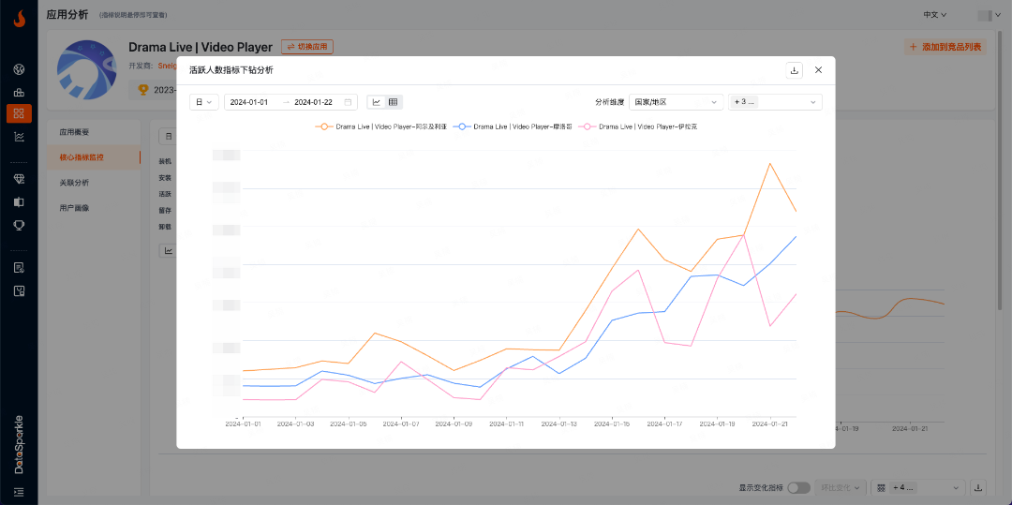Screen dimensions: 1012x505
Task: Open the 国家/地区 analysis dimension dropdown
Action: pyautogui.click(x=676, y=102)
